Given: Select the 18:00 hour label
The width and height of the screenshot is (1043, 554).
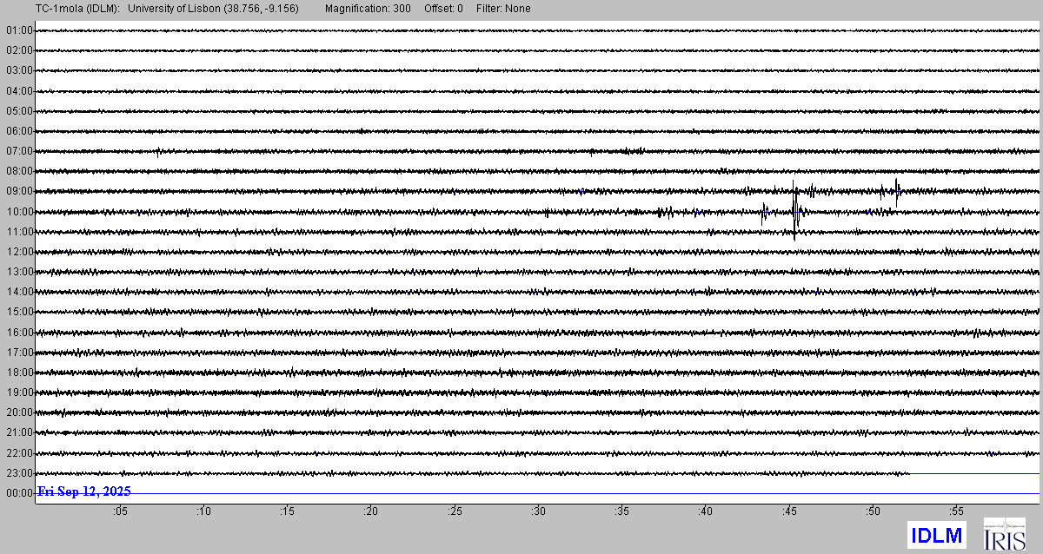Looking at the screenshot, I should 18,373.
